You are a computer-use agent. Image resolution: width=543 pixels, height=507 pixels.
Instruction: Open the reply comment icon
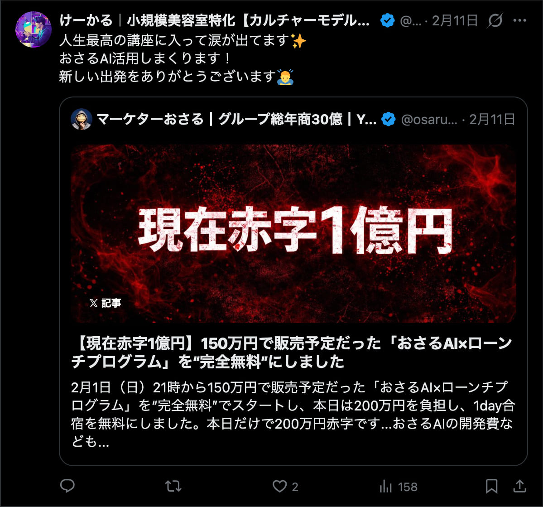[67, 486]
